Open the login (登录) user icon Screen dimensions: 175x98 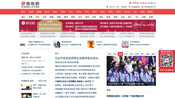[x=107, y=7]
